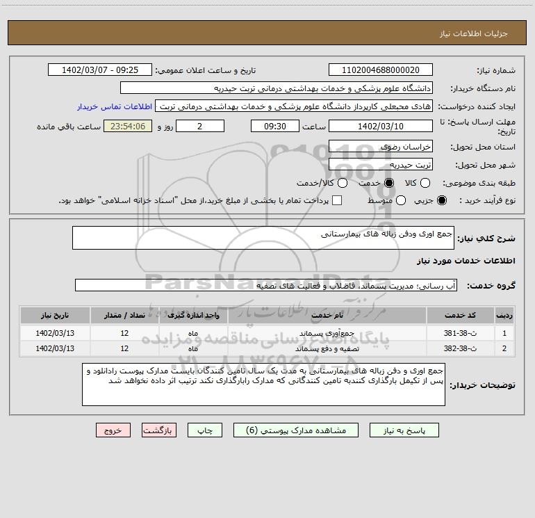
Task: Tick the اسناد خزانه اسلامی payment checkbox
Action: [337, 200]
